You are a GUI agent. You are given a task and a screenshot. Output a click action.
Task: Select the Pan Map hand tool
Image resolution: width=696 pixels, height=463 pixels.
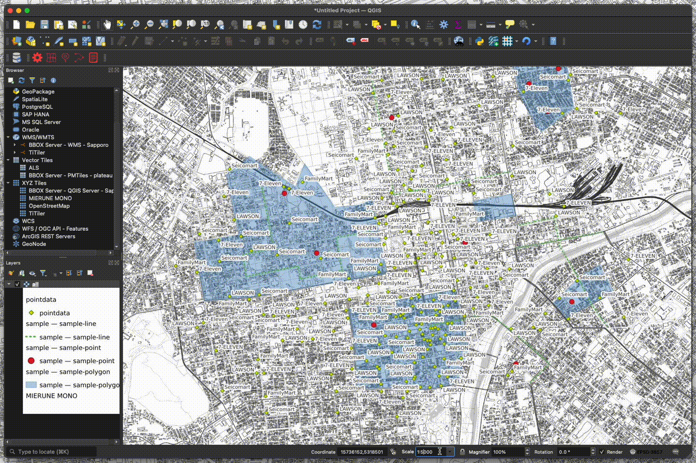point(107,25)
